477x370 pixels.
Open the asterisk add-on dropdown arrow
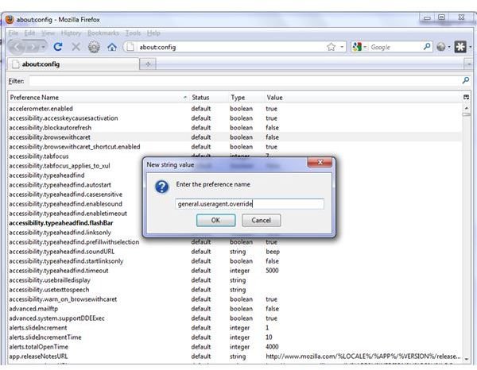(x=471, y=47)
